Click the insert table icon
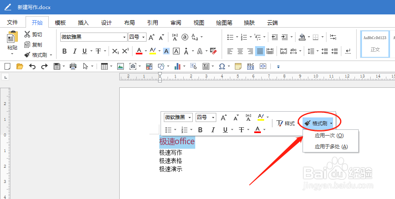This screenshot has width=395, height=199. pyautogui.click(x=104, y=66)
